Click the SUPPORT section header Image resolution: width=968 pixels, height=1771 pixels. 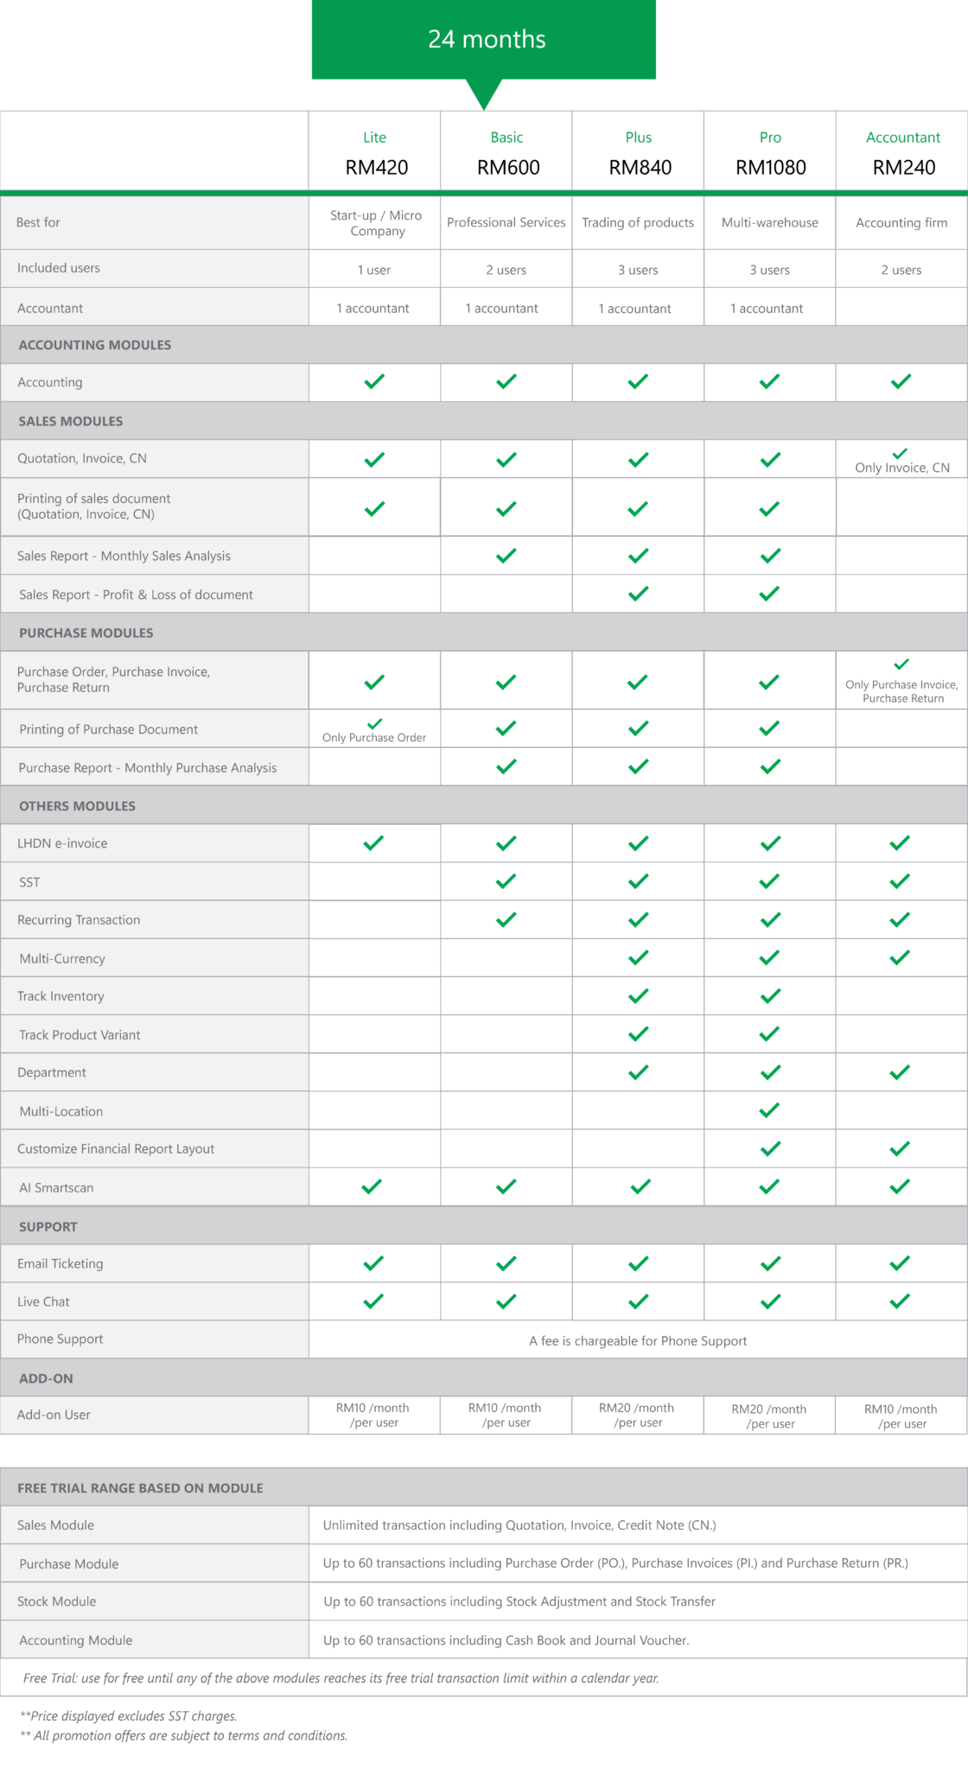[x=48, y=1226]
